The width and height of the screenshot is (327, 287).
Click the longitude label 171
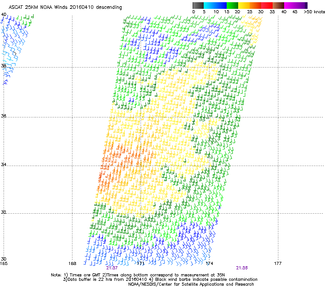click(x=141, y=264)
